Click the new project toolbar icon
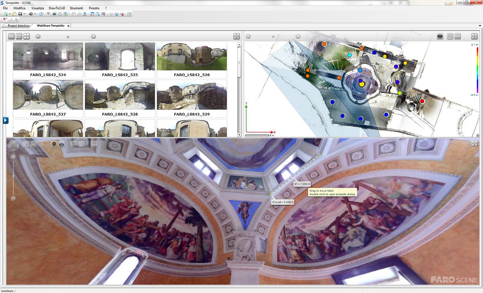 [x=6, y=14]
